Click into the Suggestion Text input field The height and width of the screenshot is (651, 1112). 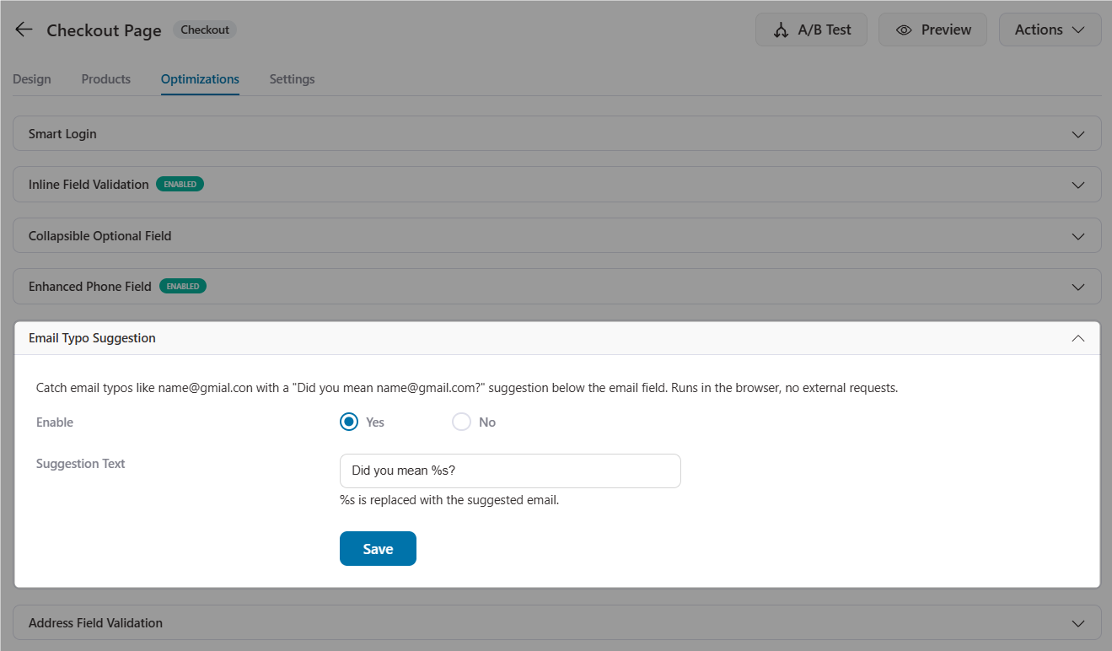[x=510, y=471]
